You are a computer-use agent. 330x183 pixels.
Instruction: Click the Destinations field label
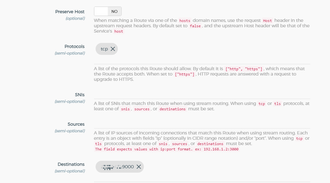tap(71, 164)
